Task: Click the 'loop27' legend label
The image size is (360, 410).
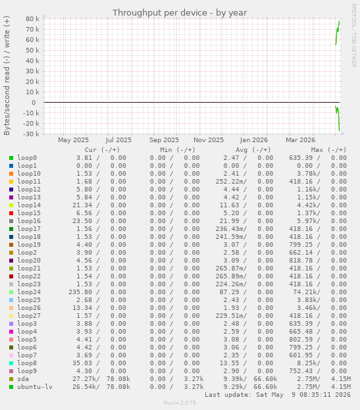Action: 29,316
